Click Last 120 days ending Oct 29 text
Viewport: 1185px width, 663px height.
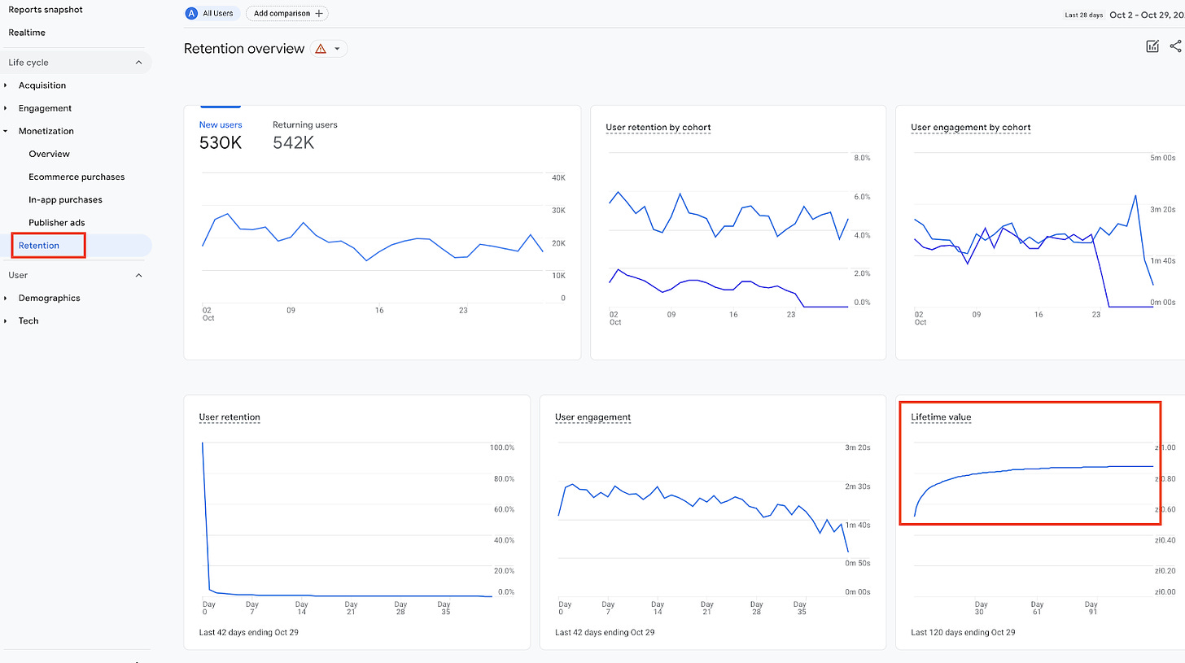pyautogui.click(x=962, y=632)
